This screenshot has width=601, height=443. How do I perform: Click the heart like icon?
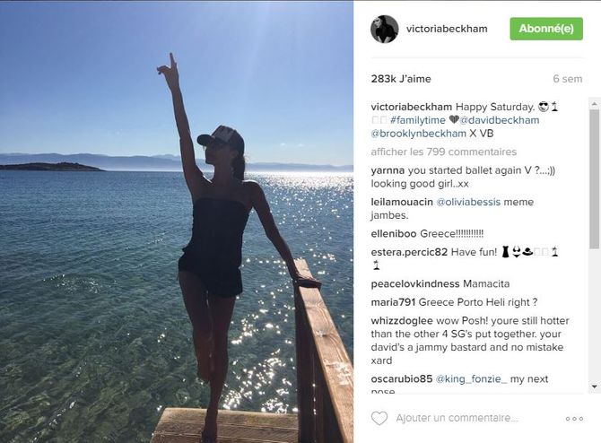pos(379,418)
